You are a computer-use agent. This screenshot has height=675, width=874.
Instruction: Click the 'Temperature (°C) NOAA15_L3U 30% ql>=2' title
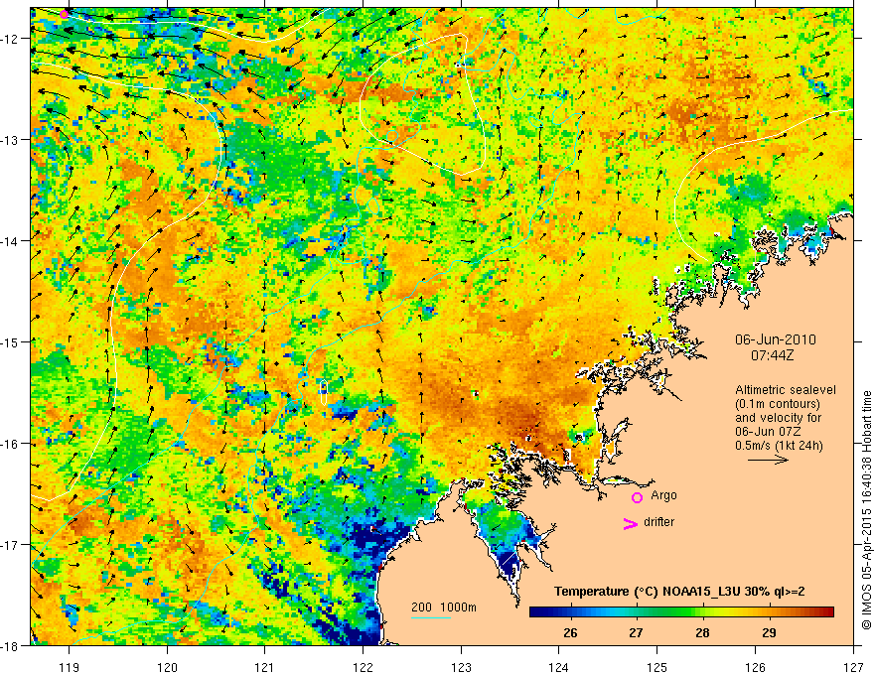coord(679,592)
